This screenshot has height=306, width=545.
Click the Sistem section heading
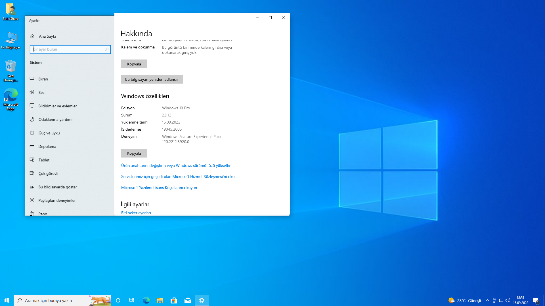36,62
